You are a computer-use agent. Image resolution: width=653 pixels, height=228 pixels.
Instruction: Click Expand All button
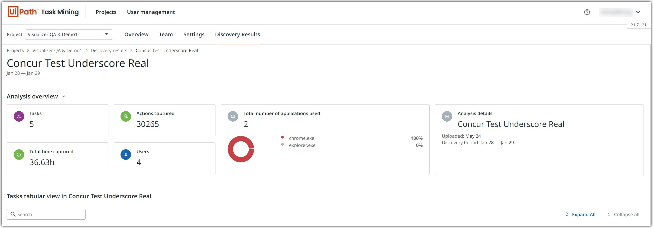click(580, 215)
